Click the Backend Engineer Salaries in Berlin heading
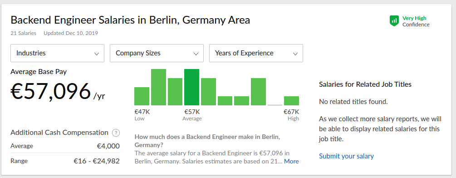This screenshot has width=456, height=178. pyautogui.click(x=130, y=20)
